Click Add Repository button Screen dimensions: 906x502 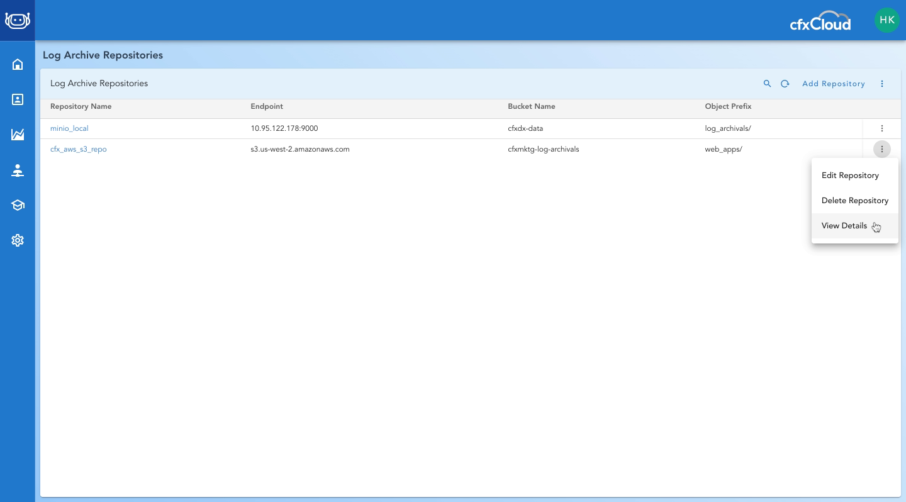tap(834, 84)
